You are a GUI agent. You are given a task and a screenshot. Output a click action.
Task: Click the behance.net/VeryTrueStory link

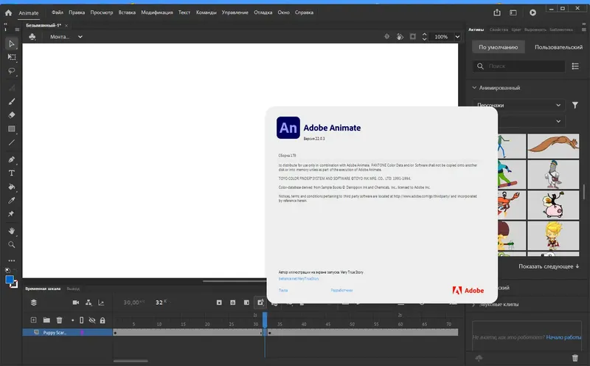tap(299, 279)
